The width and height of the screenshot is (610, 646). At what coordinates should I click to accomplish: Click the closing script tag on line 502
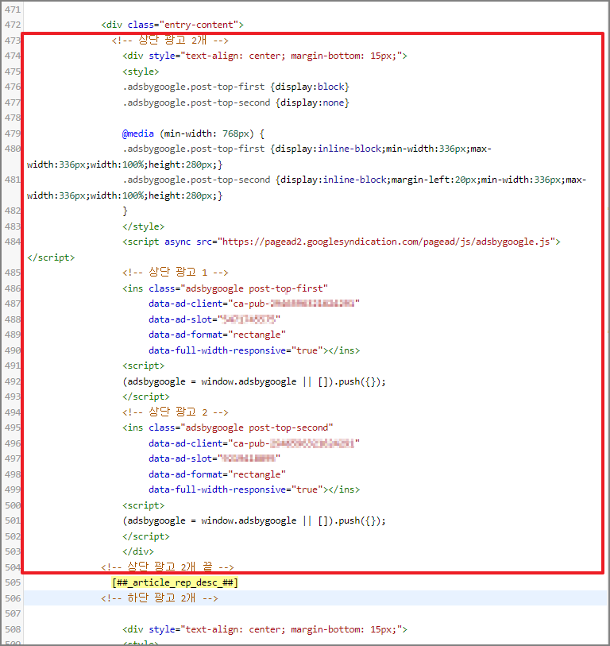(x=146, y=536)
